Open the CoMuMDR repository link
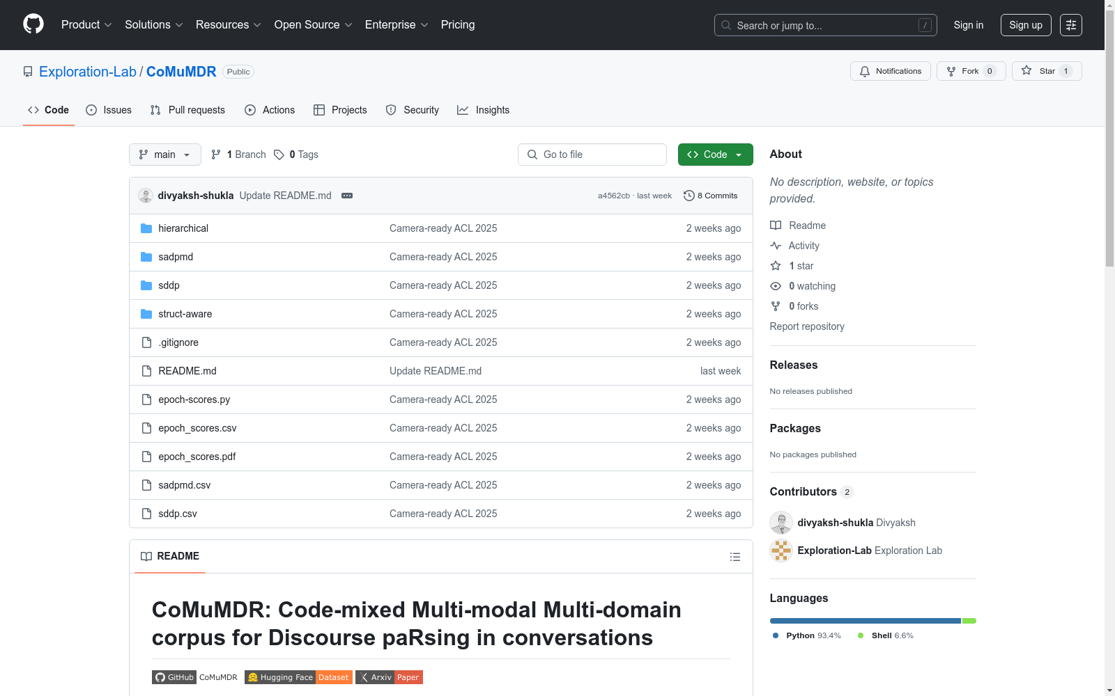1115x696 pixels. [181, 72]
